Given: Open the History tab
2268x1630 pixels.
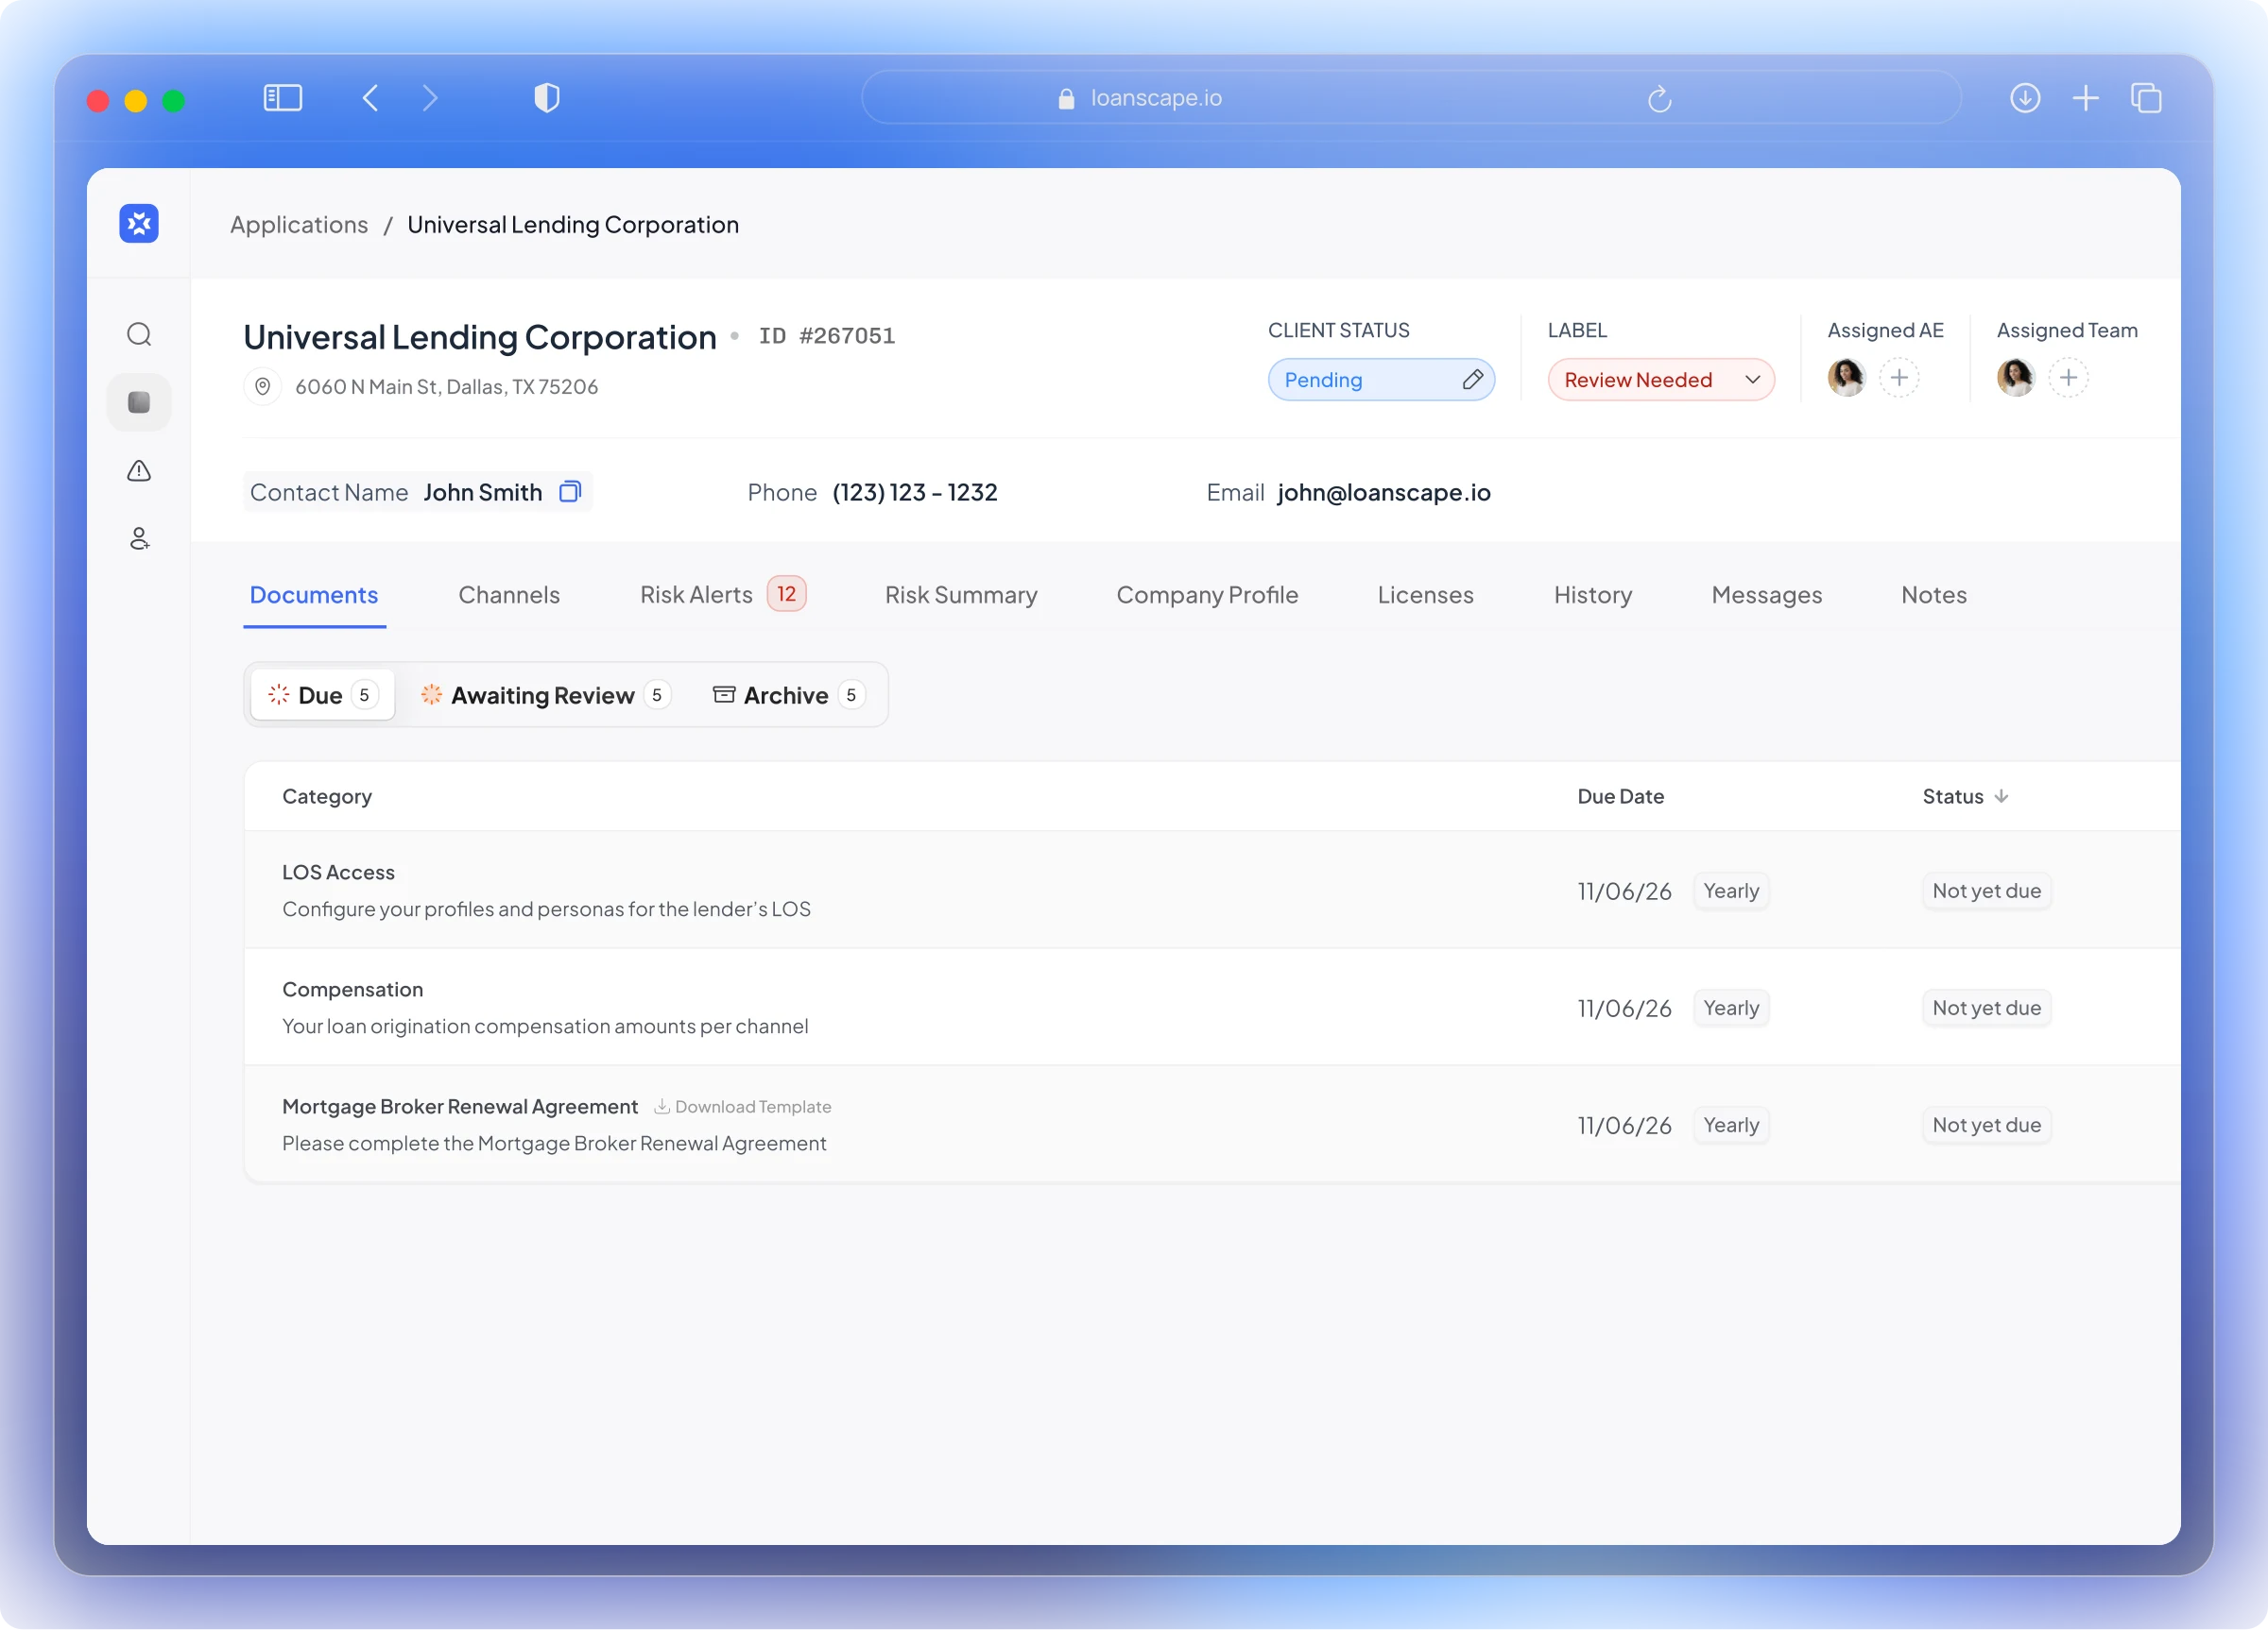Looking at the screenshot, I should [1593, 595].
